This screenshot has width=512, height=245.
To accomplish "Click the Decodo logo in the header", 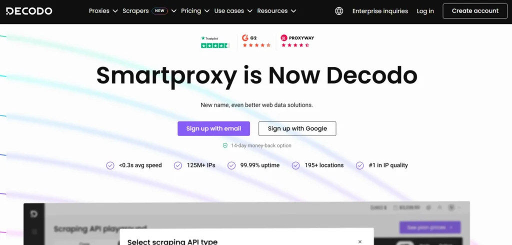I will [29, 11].
